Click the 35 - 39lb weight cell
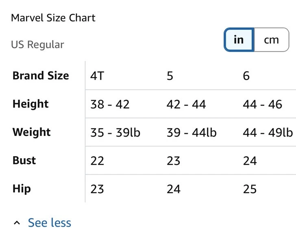Viewport: 296px width, 229px height. (x=115, y=133)
